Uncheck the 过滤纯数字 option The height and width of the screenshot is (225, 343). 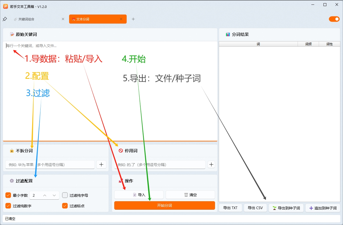pyautogui.click(x=7, y=206)
